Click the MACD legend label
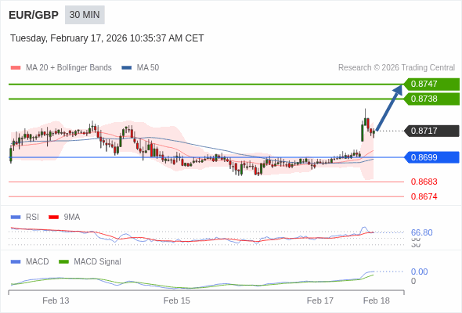 coord(38,262)
